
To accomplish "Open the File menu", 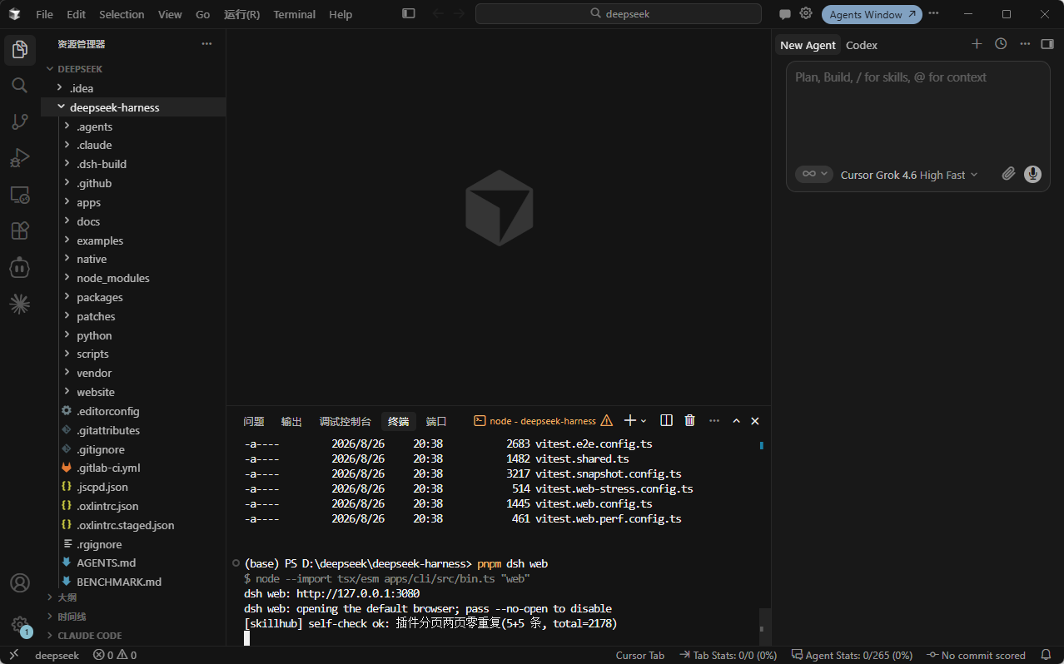I will pyautogui.click(x=44, y=14).
